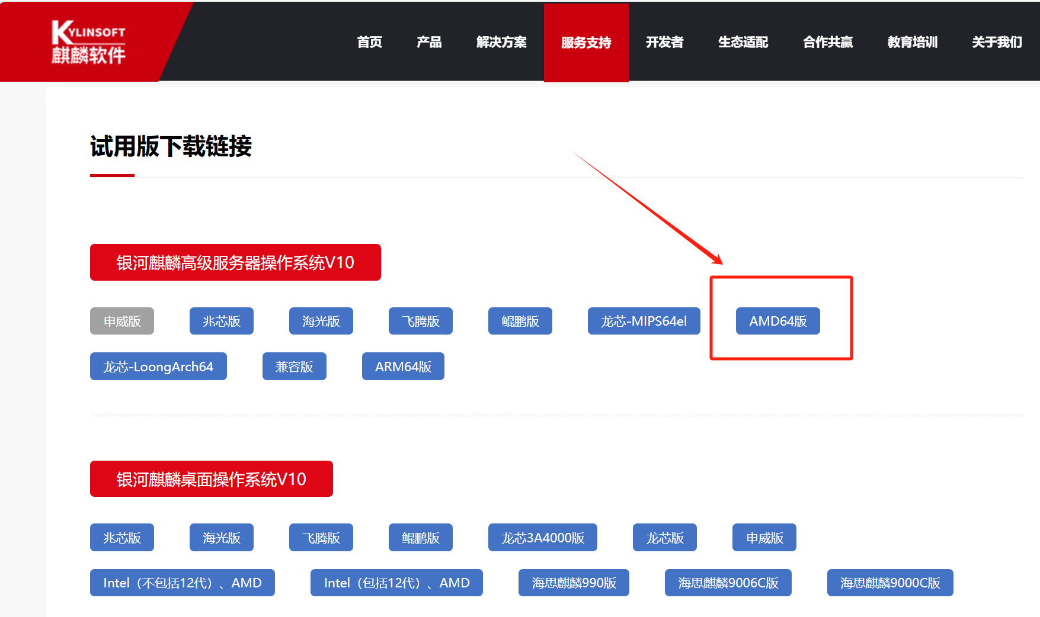Click the blue desktop 申威版 button
This screenshot has width=1040, height=617.
tap(764, 538)
